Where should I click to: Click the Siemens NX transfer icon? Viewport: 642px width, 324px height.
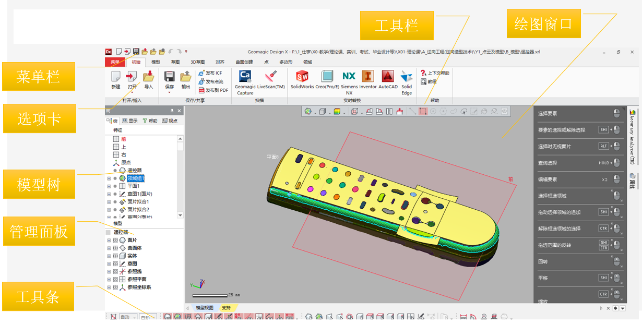click(349, 77)
